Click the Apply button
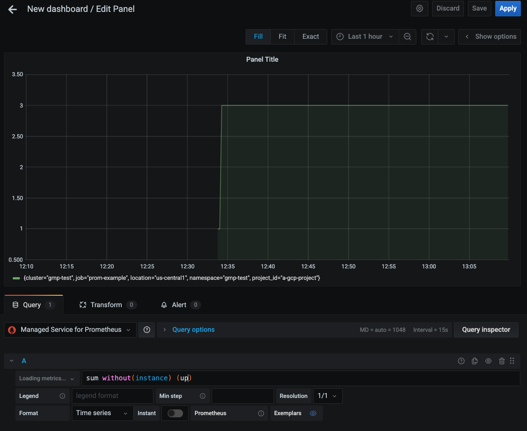This screenshot has width=527, height=431. click(508, 8)
